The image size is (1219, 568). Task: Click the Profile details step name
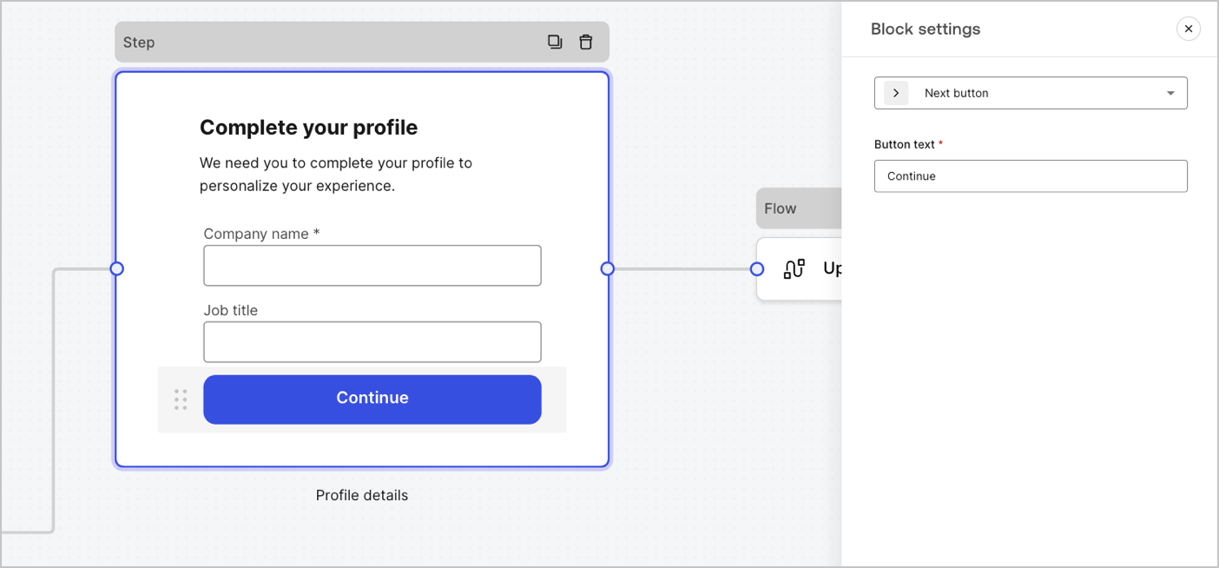[361, 494]
